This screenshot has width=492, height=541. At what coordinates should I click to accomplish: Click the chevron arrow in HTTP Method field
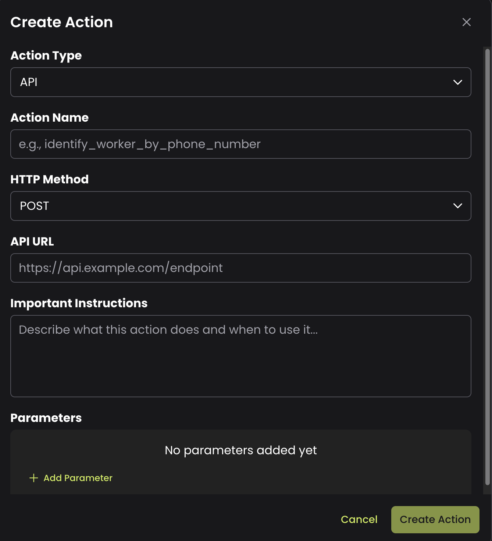pos(457,206)
